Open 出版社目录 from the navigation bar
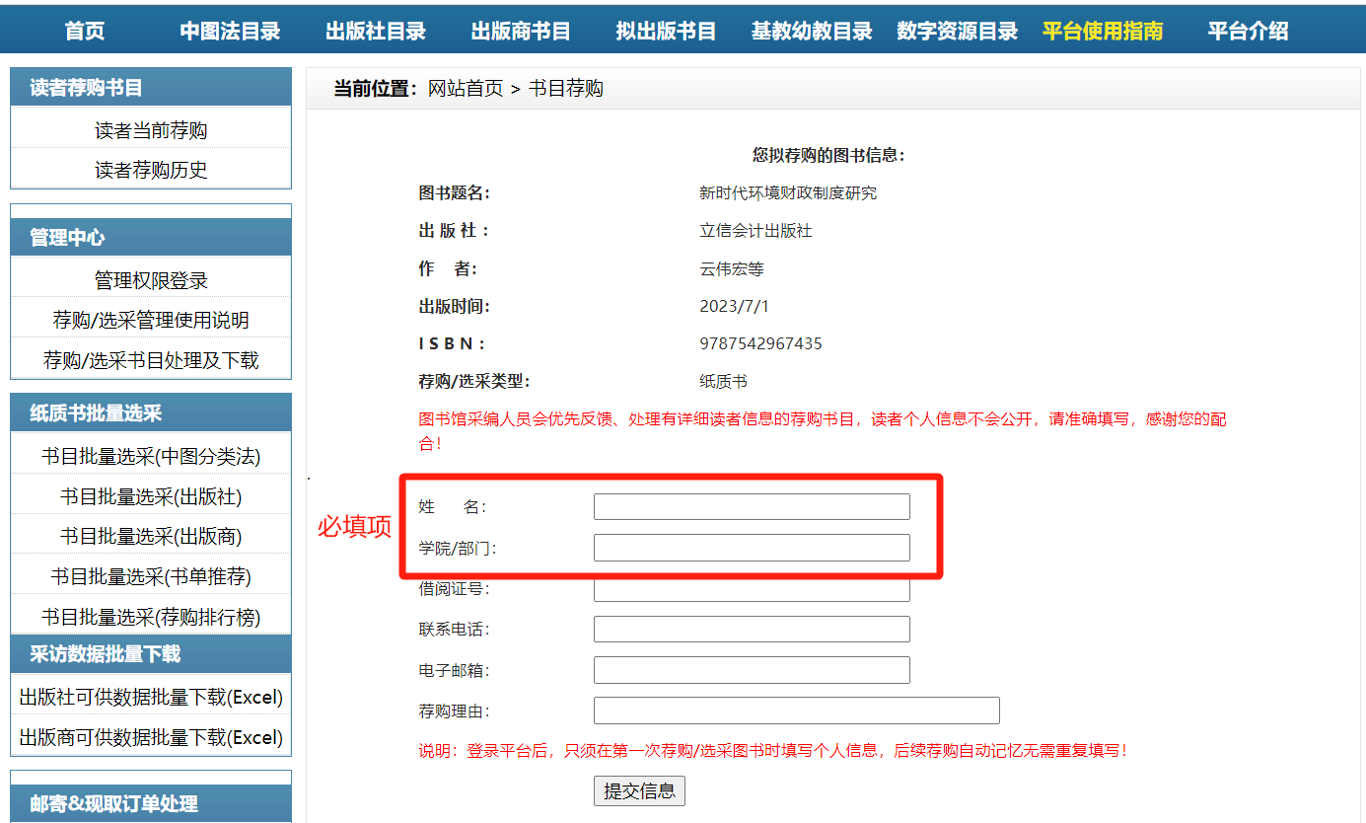The height and width of the screenshot is (823, 1366). [376, 31]
